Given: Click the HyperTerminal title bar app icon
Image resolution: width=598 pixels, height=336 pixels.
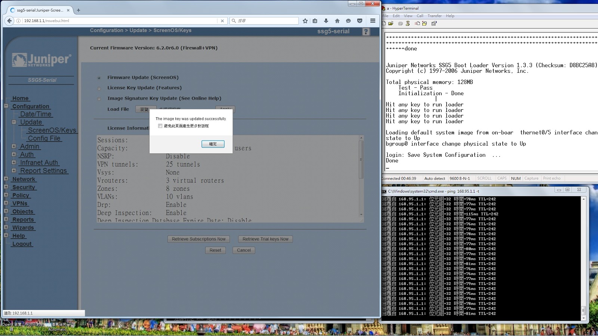Looking at the screenshot, I should [383, 8].
